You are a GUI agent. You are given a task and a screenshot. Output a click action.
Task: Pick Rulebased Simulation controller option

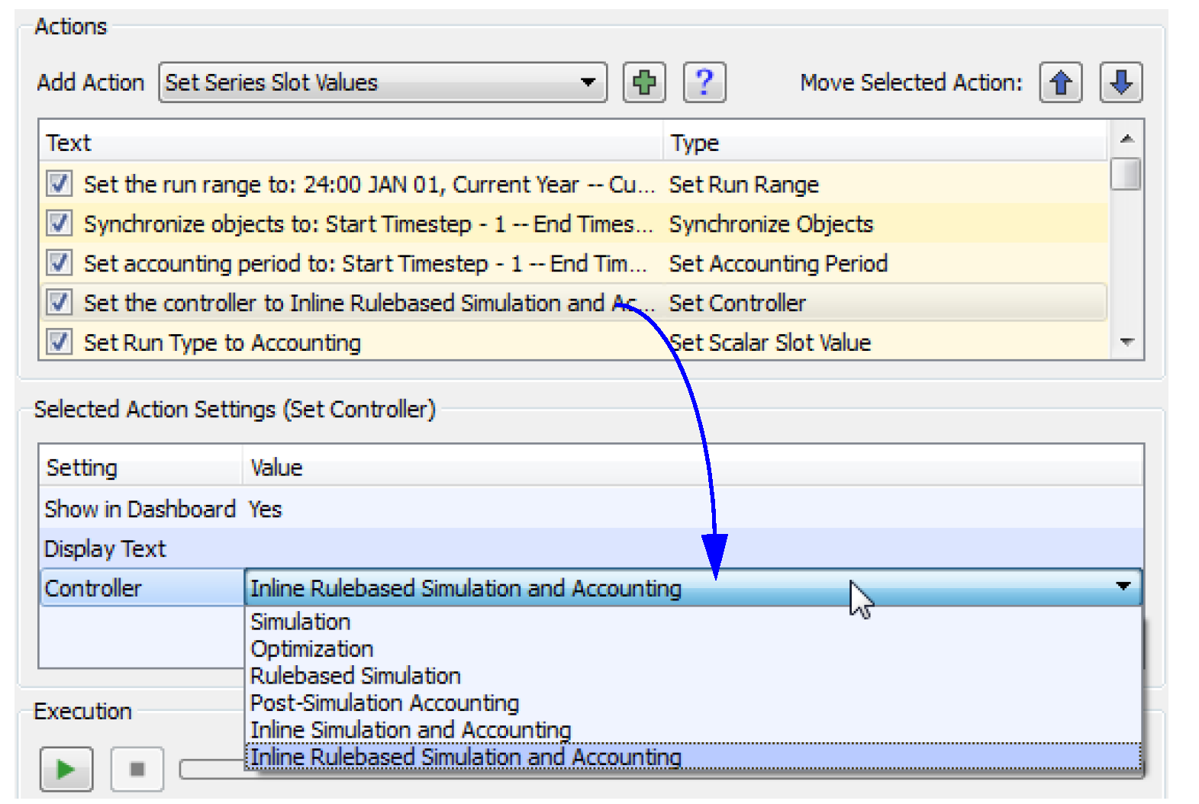[356, 676]
